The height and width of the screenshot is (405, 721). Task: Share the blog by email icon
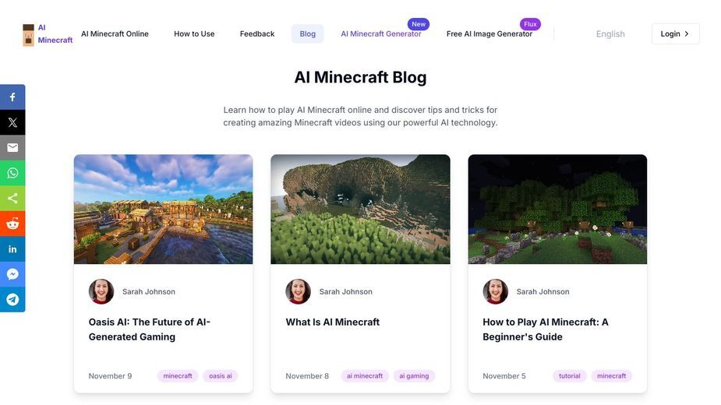12,147
